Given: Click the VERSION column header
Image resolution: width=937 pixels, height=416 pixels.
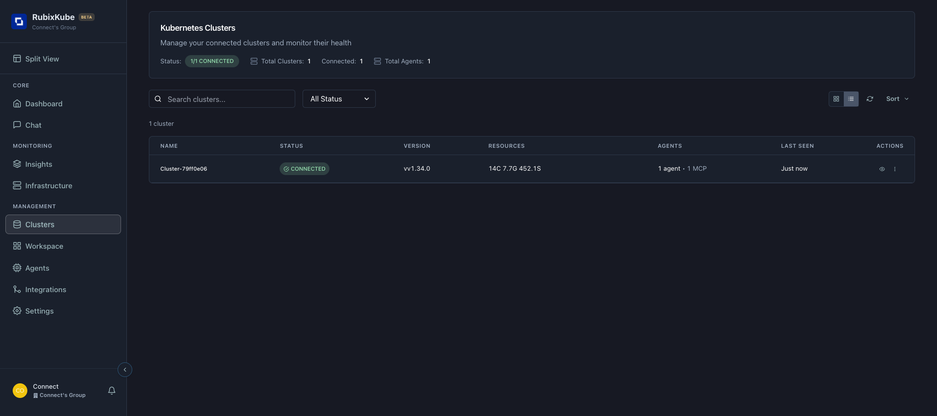Looking at the screenshot, I should click(417, 146).
